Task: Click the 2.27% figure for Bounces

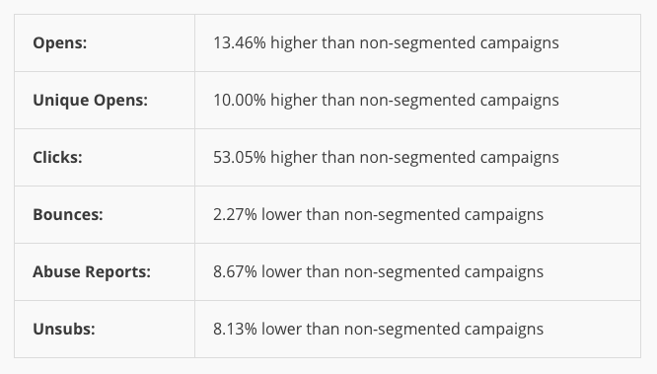Action: (x=235, y=215)
